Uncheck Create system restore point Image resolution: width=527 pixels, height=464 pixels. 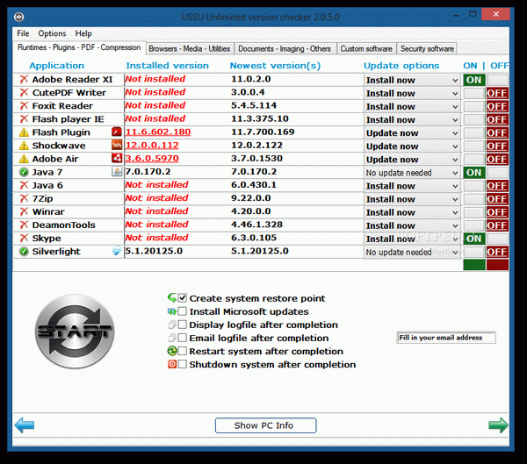182,298
